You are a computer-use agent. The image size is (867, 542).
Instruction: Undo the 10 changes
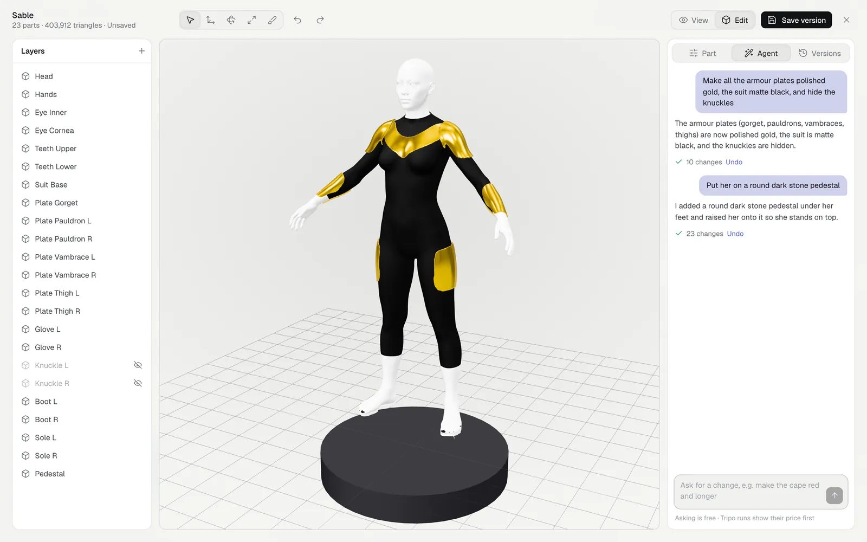point(734,162)
